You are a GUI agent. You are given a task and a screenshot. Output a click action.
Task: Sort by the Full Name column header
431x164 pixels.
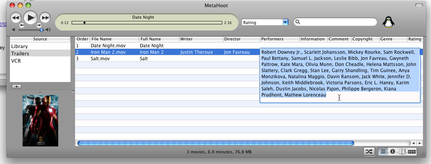pyautogui.click(x=159, y=39)
